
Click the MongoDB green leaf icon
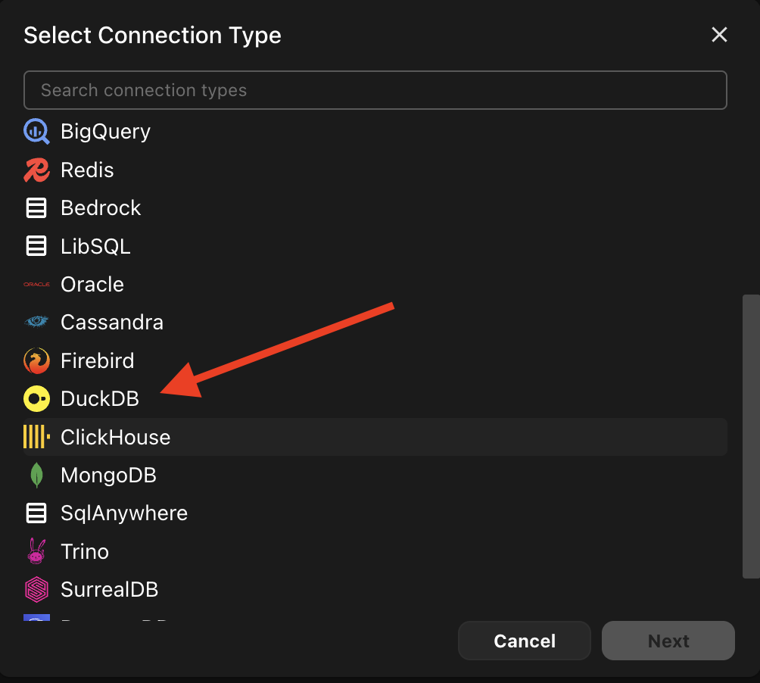pyautogui.click(x=36, y=475)
